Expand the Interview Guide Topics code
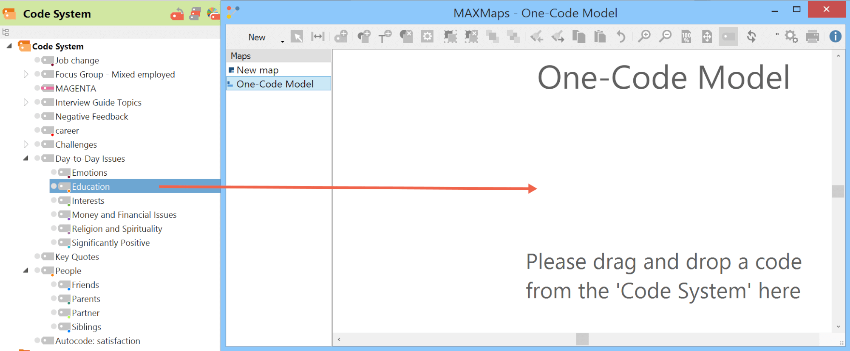Viewport: 850px width, 351px height. [26, 102]
